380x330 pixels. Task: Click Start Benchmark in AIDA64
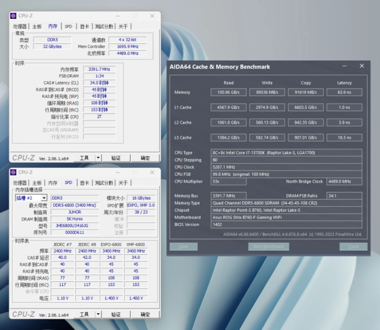(268, 246)
